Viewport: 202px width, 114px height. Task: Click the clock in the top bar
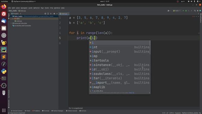pos(105,1)
